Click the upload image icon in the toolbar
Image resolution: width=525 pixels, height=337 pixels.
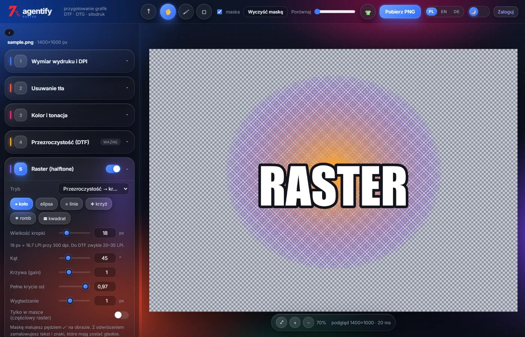click(x=148, y=12)
